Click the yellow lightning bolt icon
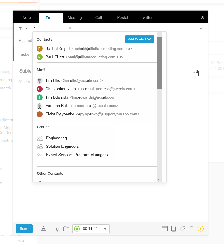Image resolution: width=224 pixels, height=244 pixels. click(201, 229)
